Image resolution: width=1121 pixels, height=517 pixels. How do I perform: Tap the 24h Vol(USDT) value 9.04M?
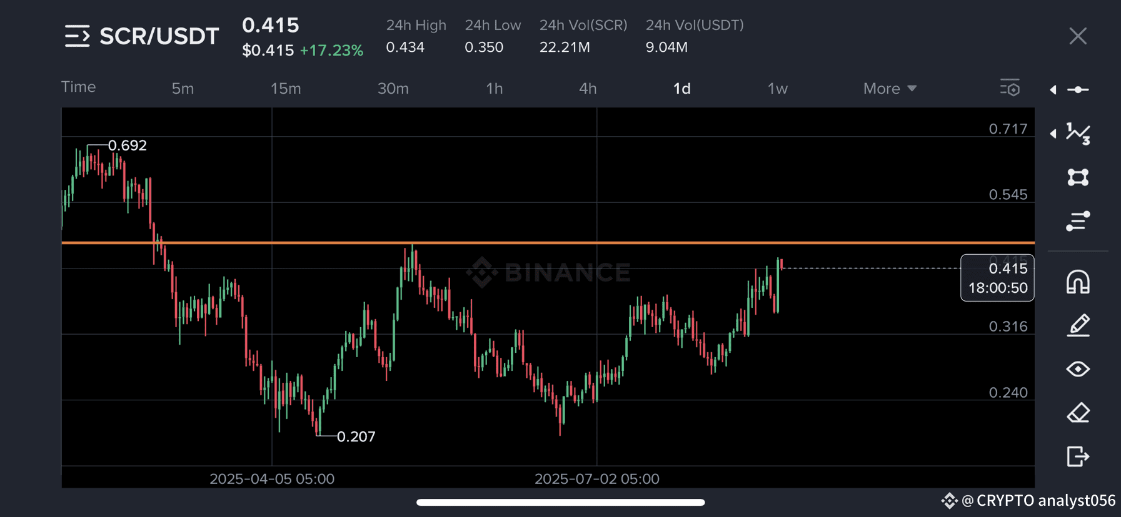tap(666, 47)
